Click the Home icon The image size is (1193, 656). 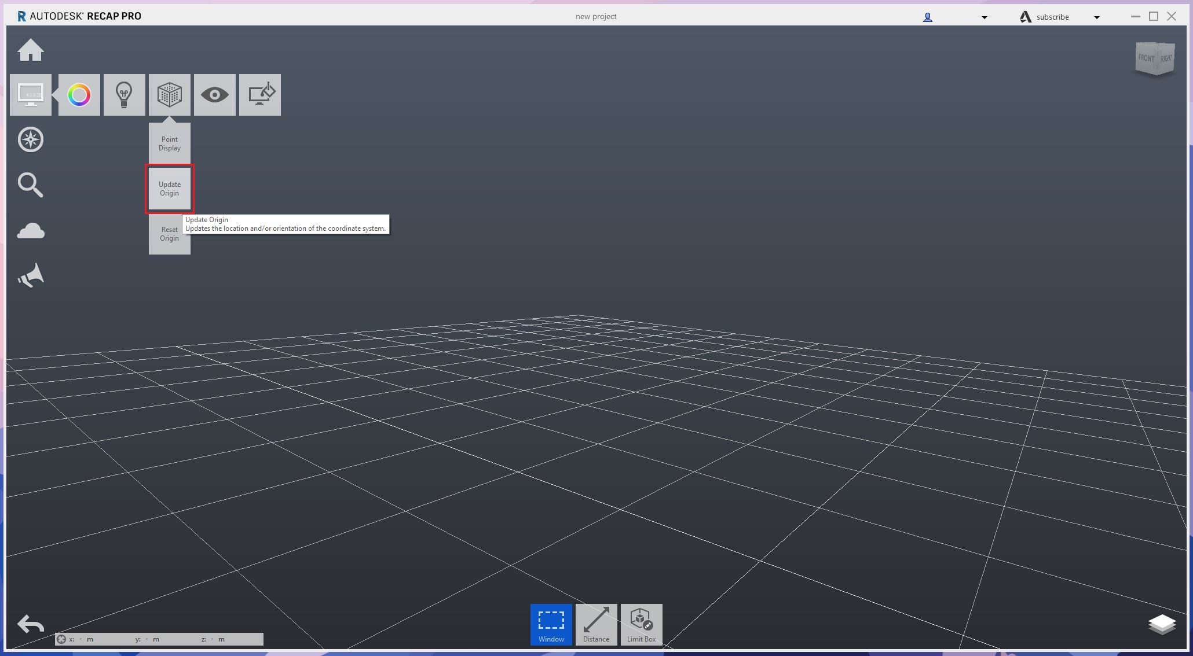31,50
